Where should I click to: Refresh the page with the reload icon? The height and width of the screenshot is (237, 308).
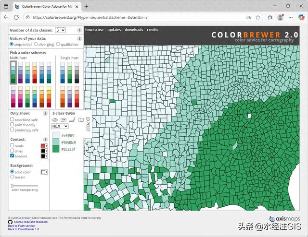coord(16,17)
